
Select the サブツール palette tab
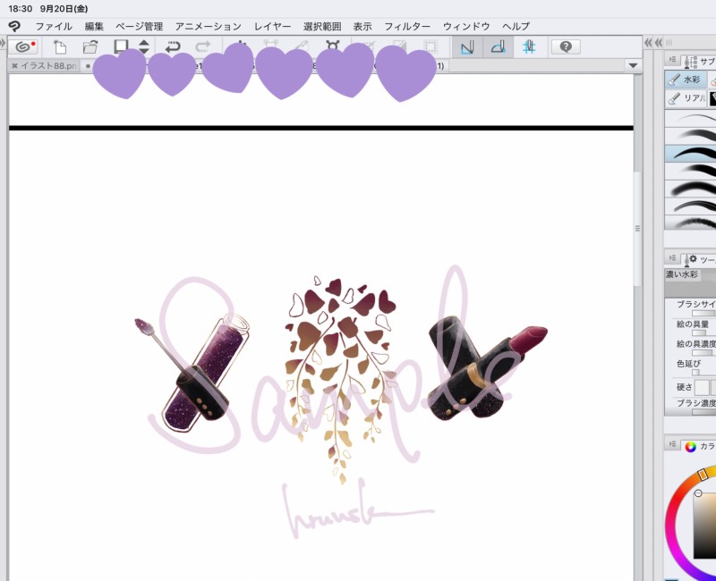coord(698,61)
